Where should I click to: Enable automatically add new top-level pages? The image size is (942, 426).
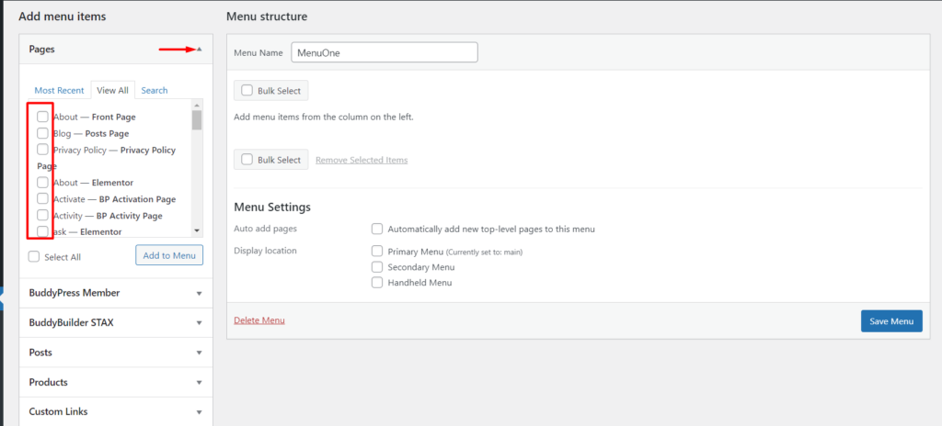[x=377, y=229]
